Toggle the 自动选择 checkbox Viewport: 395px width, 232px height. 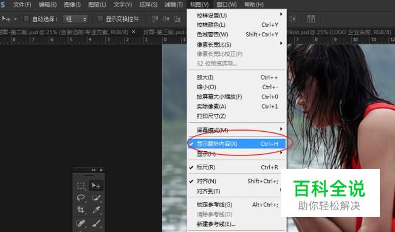tap(26, 19)
